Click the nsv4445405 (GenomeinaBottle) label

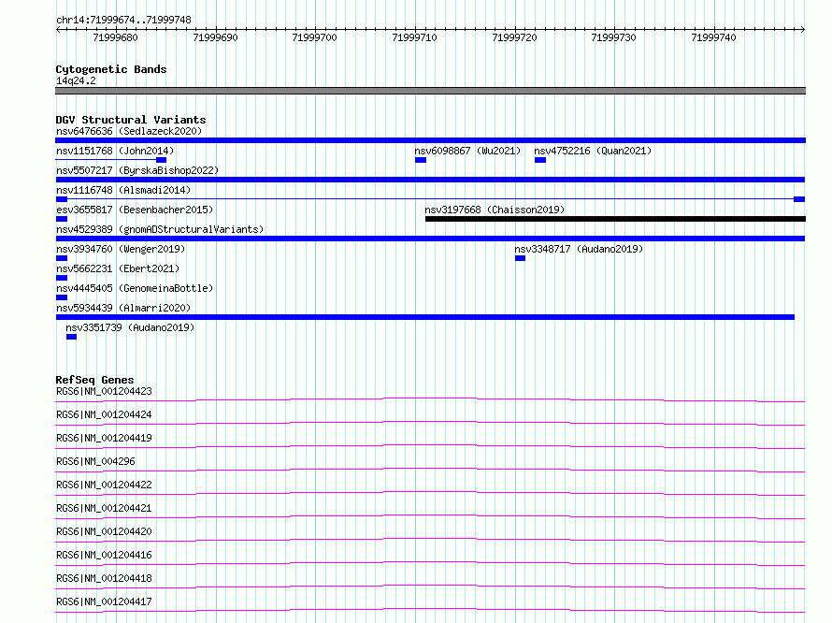(135, 288)
